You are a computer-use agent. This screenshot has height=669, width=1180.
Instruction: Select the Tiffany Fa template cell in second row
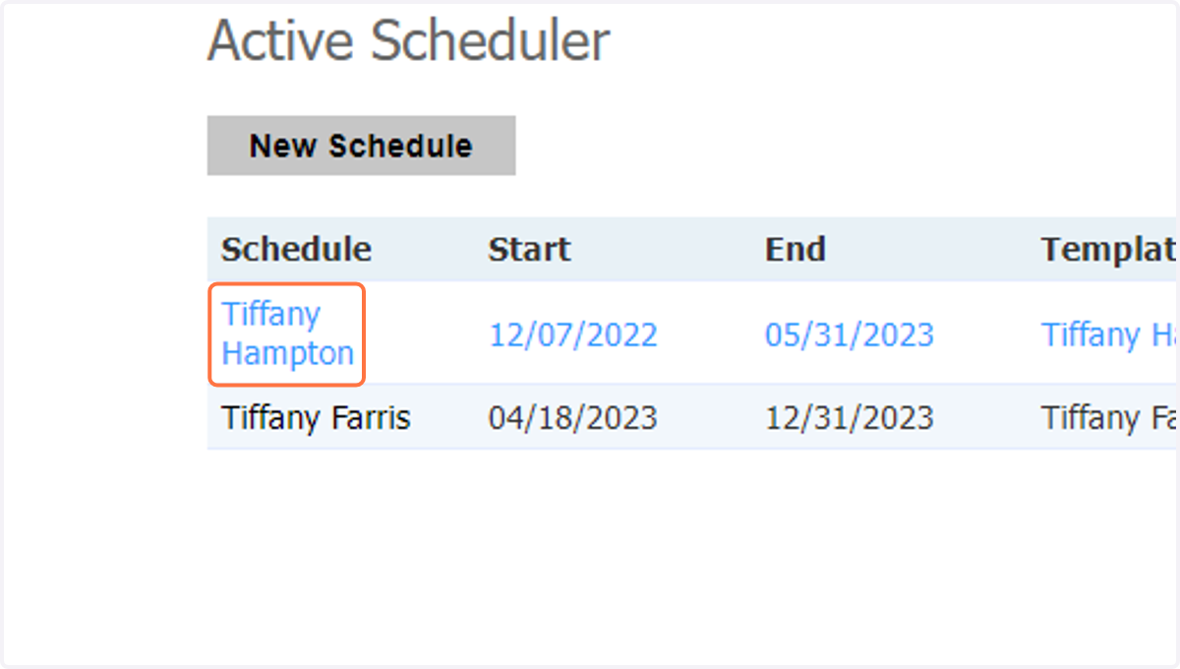pos(1110,418)
